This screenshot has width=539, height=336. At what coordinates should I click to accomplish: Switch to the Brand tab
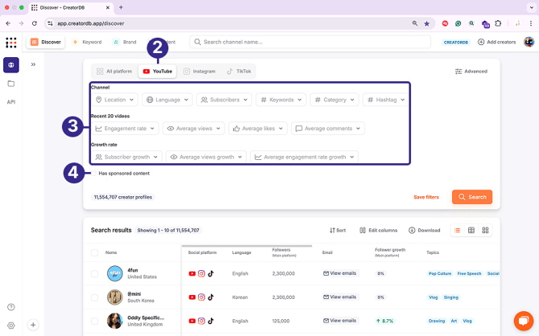point(125,42)
